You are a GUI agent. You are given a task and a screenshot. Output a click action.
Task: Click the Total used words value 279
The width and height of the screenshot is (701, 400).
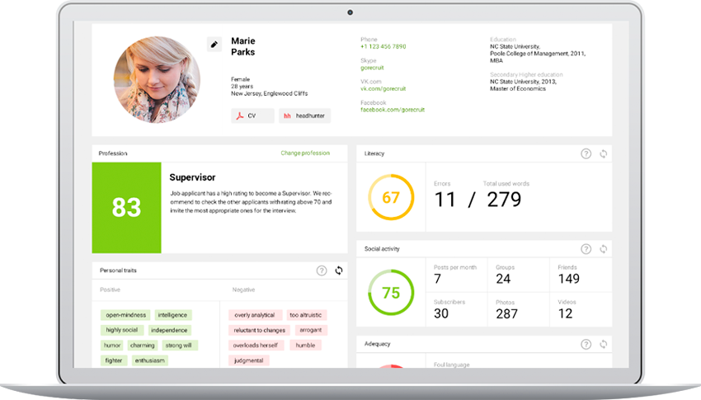coord(504,200)
